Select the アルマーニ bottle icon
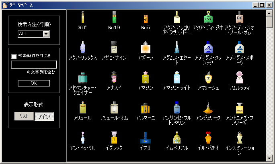Viewport: 275px width, 164px height. (146, 108)
